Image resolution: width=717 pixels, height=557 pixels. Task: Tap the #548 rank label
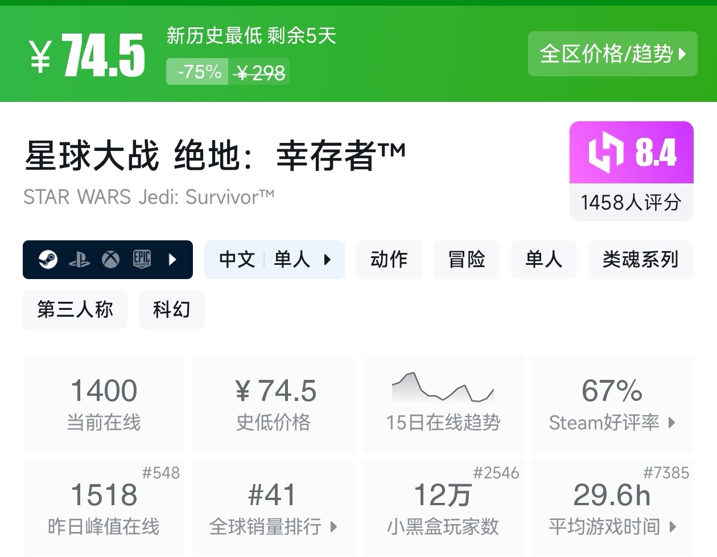click(161, 473)
